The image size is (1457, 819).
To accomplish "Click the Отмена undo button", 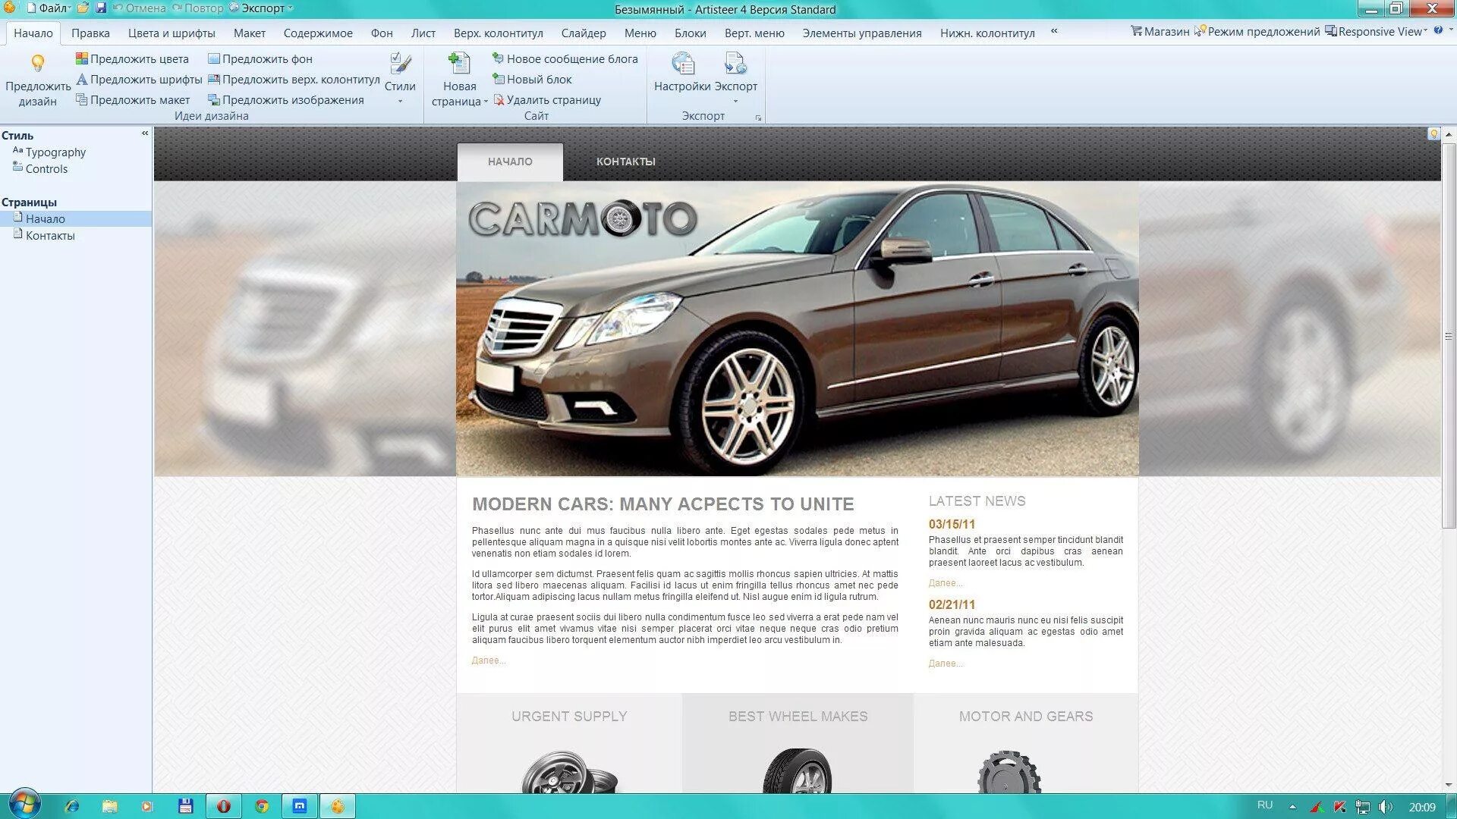I will 139,8.
